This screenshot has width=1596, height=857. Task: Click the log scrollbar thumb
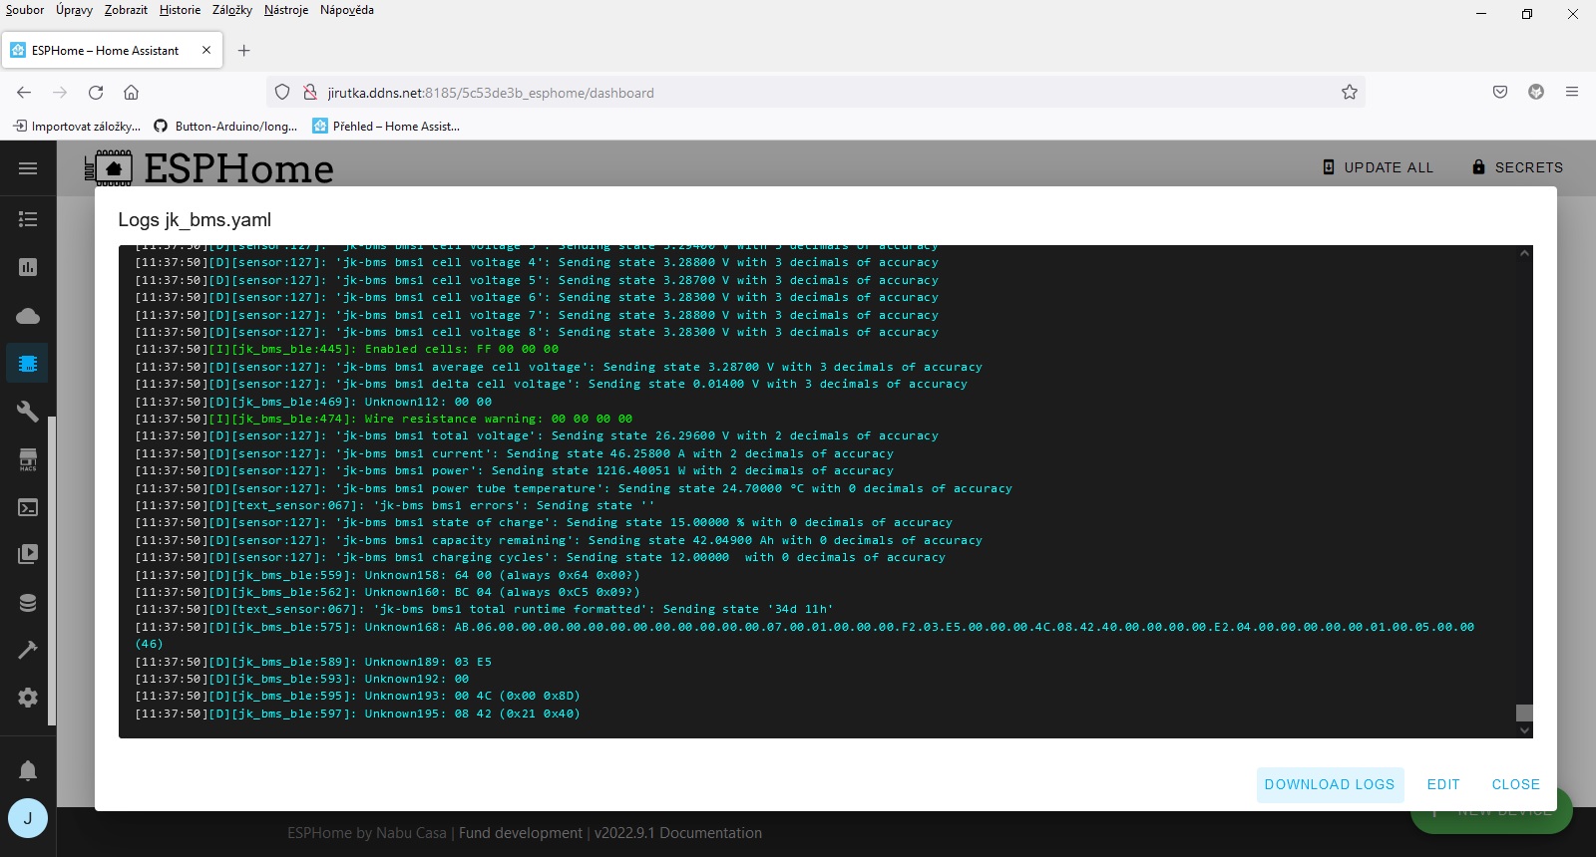click(x=1524, y=713)
